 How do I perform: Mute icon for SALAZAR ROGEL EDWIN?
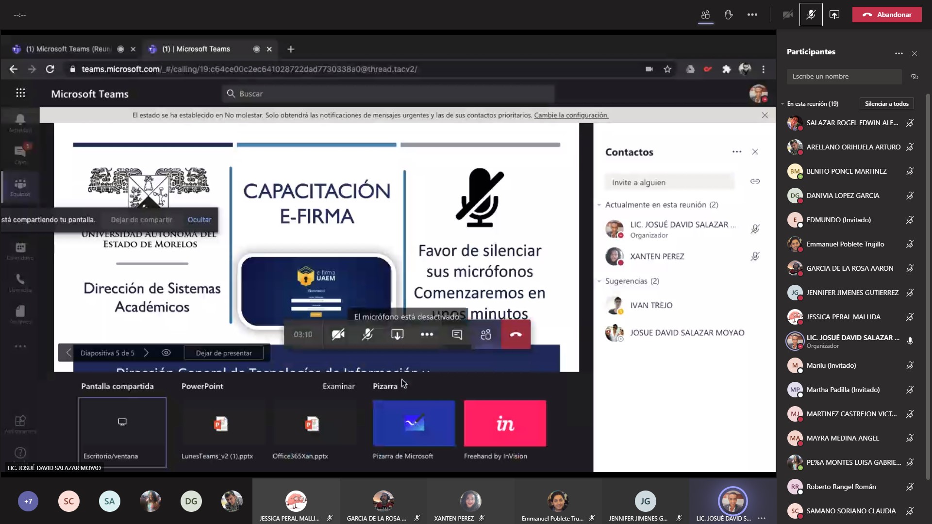(x=910, y=123)
